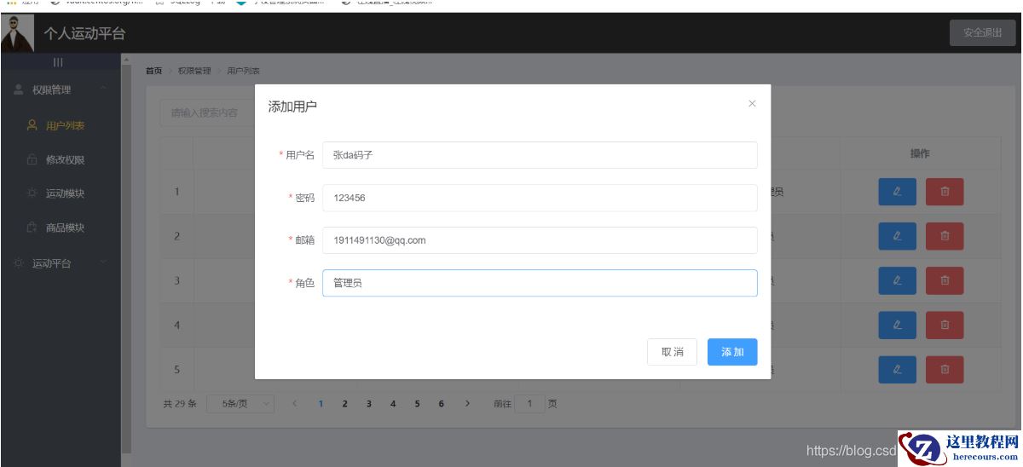The height and width of the screenshot is (467, 1023).
Task: Click the 取消 button in dialog
Action: tap(672, 352)
